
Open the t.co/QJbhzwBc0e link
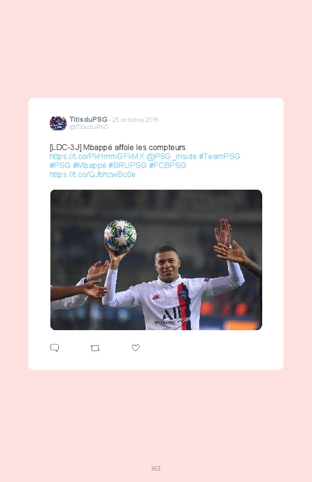92,174
